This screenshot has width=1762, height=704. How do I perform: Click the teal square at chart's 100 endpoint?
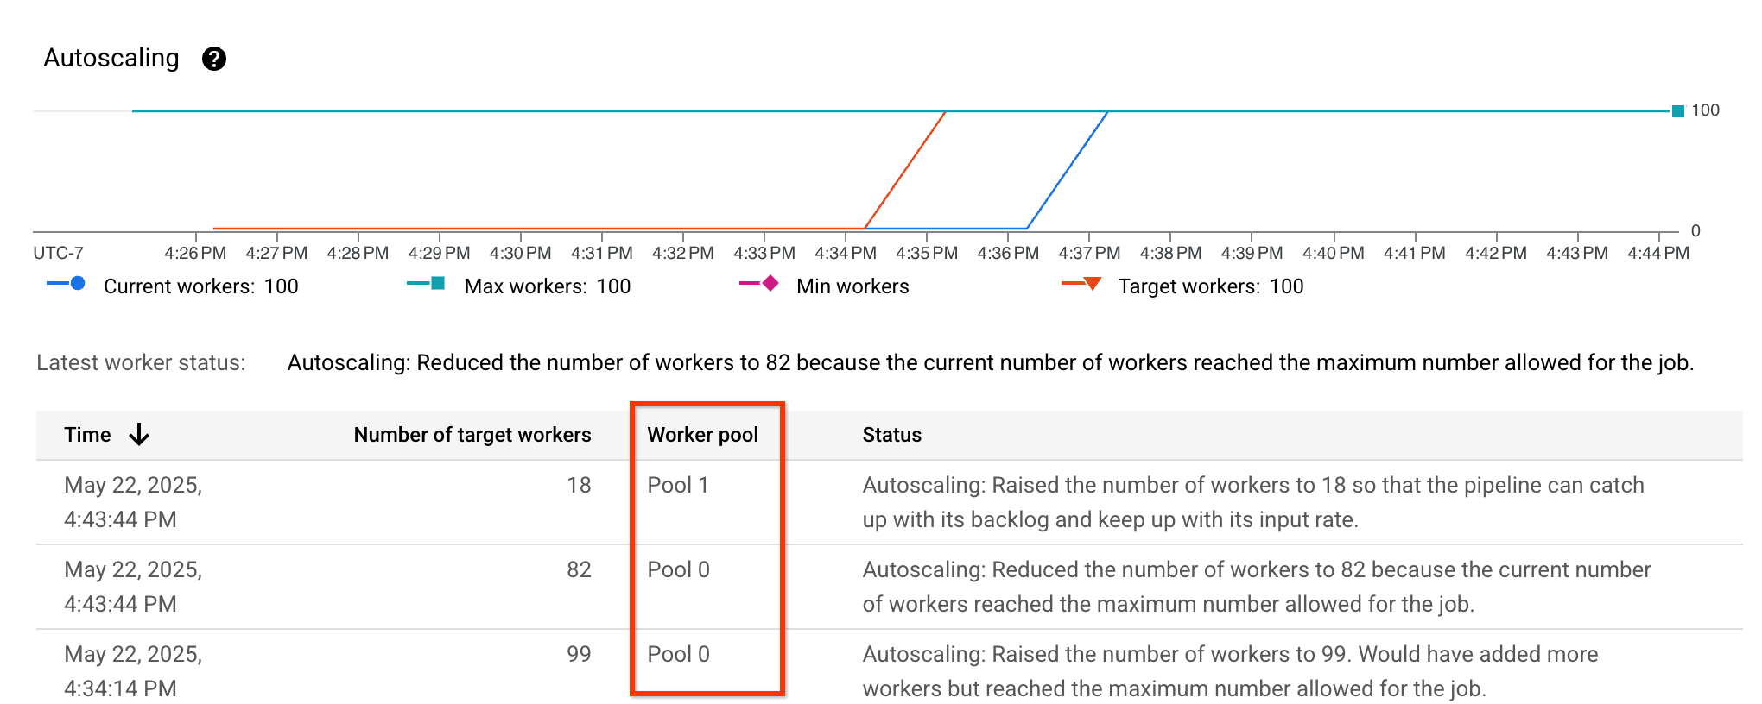pyautogui.click(x=1677, y=111)
